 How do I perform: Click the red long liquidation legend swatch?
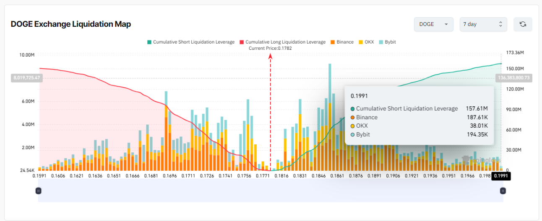[x=242, y=42]
